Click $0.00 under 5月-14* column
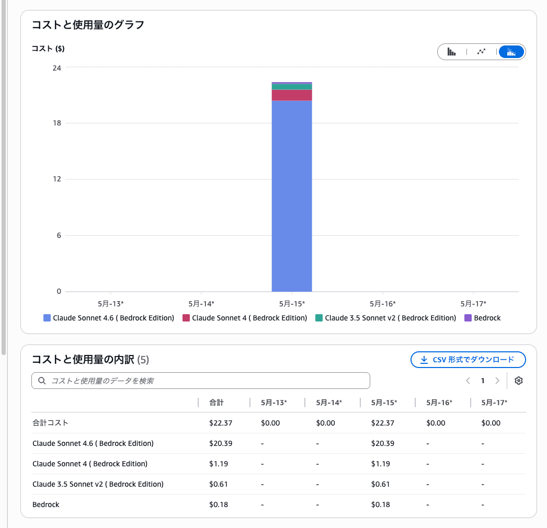 [x=325, y=423]
